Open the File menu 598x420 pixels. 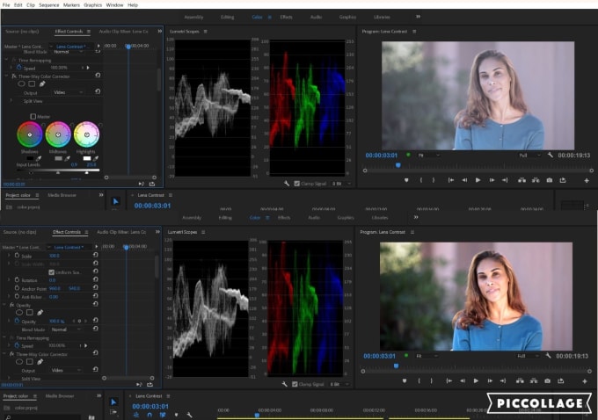(x=6, y=5)
